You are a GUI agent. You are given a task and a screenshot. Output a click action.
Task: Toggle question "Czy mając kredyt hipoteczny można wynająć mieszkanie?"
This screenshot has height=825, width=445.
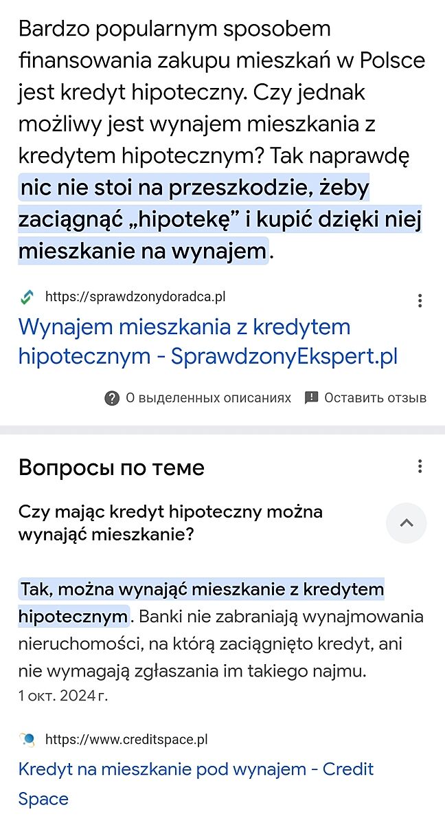click(170, 522)
